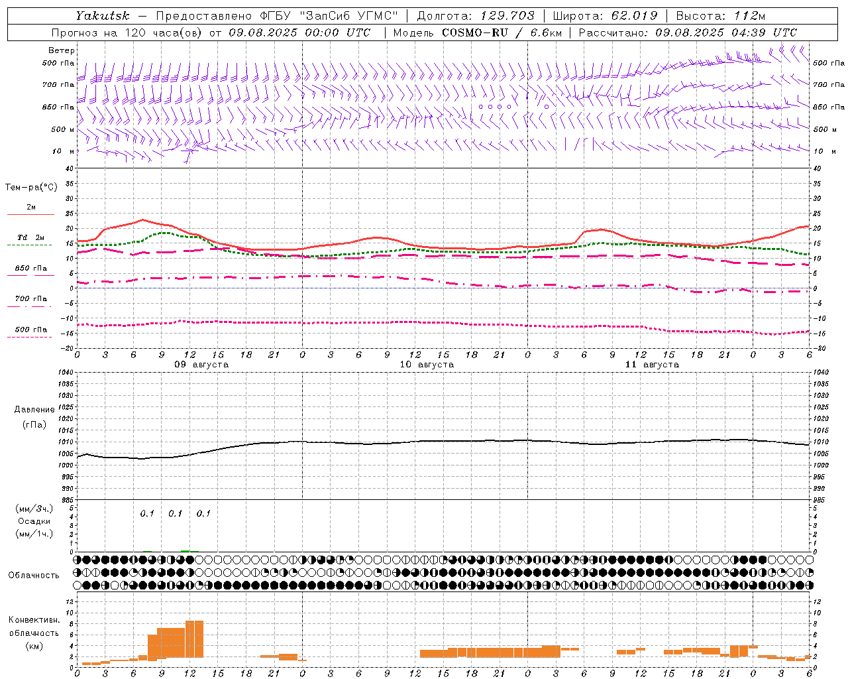The height and width of the screenshot is (679, 848).
Task: Select the Прогноз на 120 часа(ов) text
Action: tap(128, 32)
